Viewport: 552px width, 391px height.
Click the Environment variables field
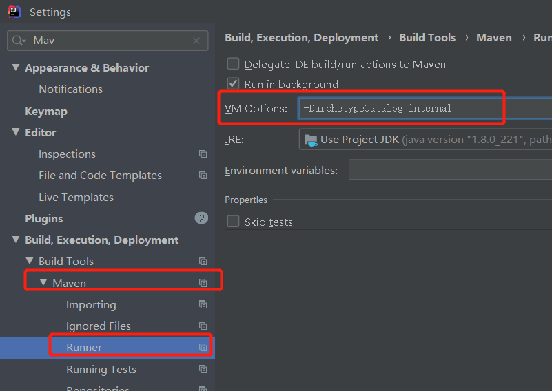(450, 170)
